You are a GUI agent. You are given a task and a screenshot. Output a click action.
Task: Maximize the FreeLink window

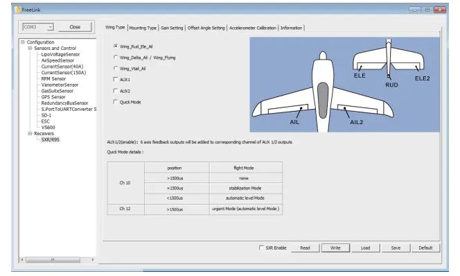427,10
